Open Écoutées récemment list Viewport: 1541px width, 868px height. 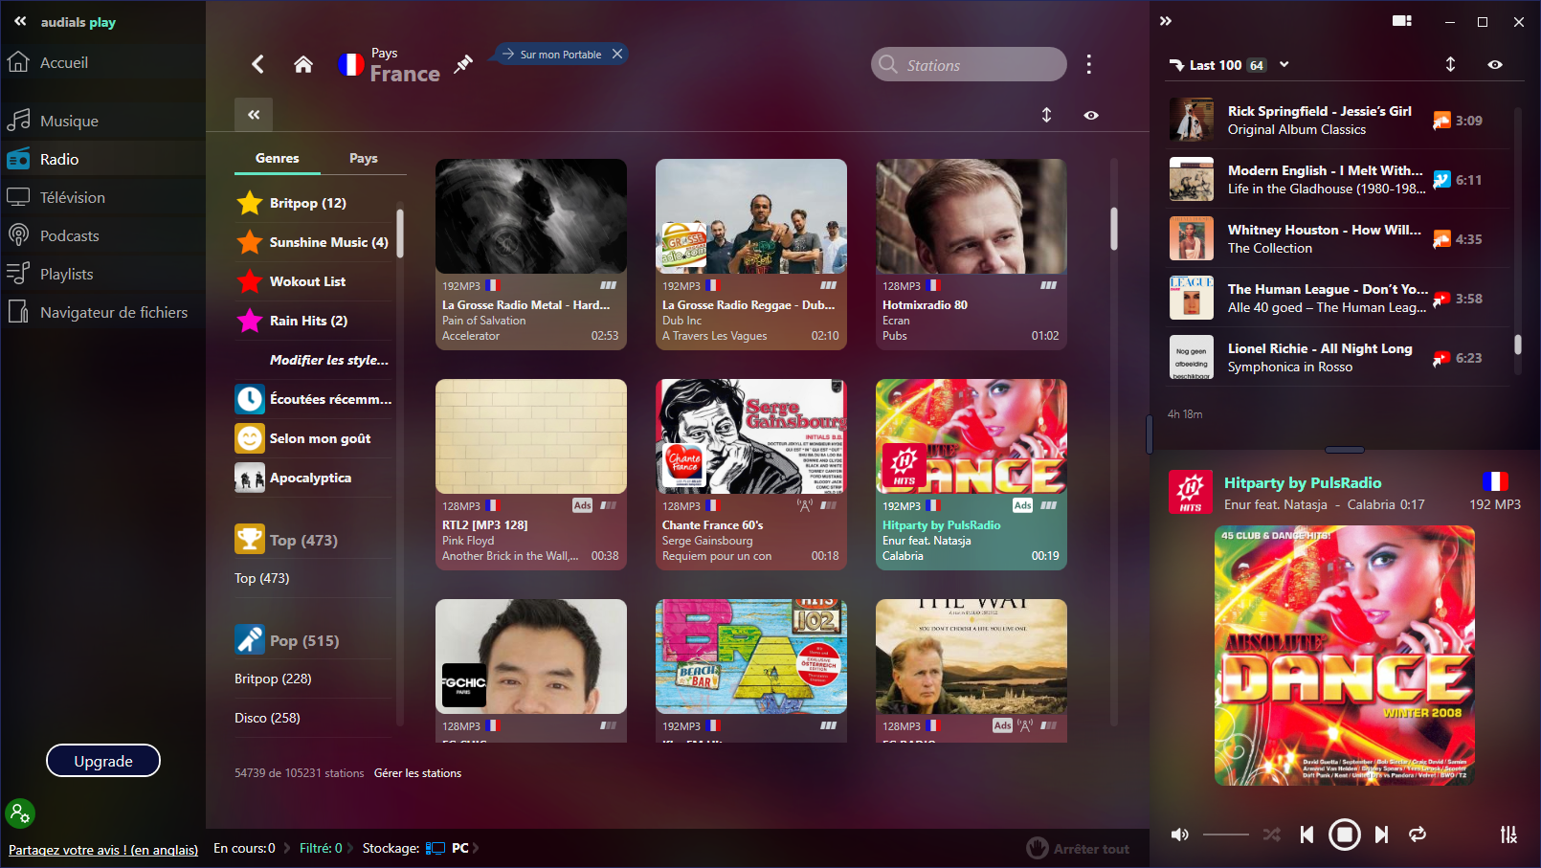point(313,399)
